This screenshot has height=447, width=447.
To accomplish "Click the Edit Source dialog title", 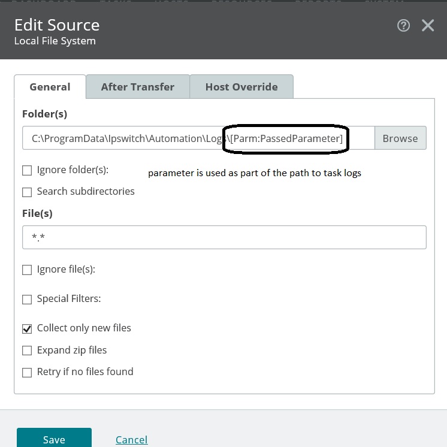I will pos(57,25).
